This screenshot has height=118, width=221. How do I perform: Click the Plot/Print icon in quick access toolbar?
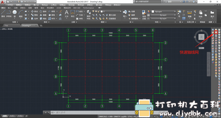(22, 2)
